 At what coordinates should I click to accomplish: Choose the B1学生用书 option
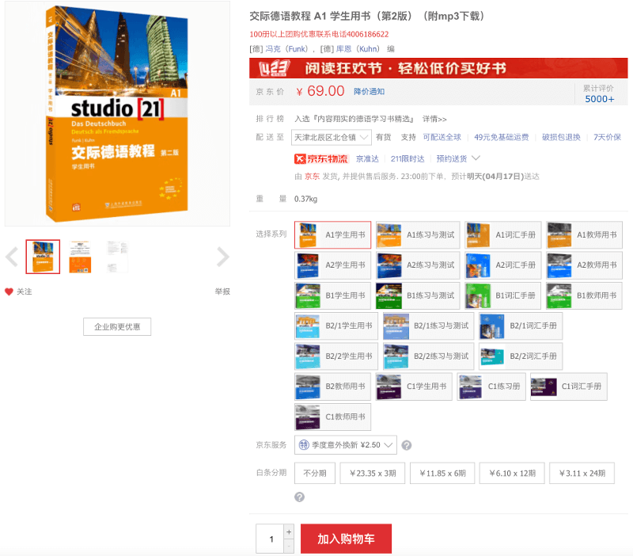click(332, 295)
